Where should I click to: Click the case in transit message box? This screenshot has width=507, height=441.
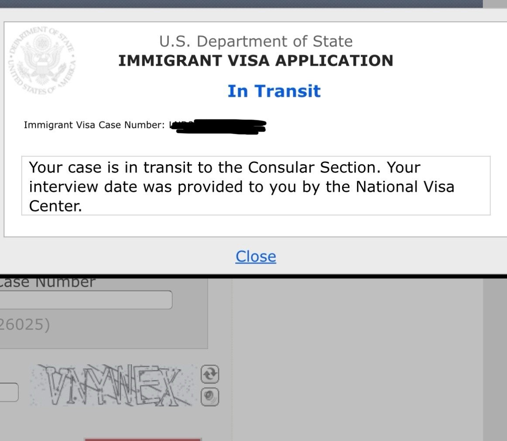(256, 186)
